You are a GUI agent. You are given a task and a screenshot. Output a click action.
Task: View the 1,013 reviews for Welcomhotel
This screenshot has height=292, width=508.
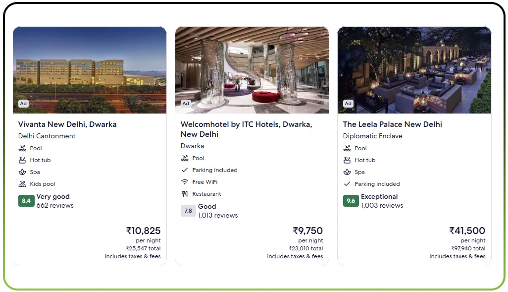point(218,215)
